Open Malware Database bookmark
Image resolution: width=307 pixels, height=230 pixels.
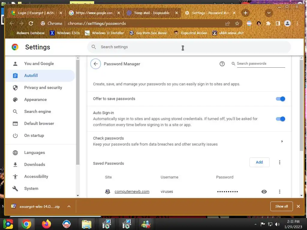tap(28, 33)
